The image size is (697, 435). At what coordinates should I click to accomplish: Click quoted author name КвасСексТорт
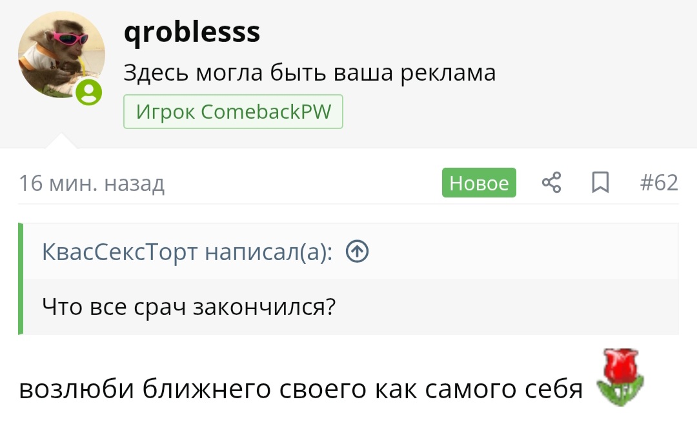point(119,251)
